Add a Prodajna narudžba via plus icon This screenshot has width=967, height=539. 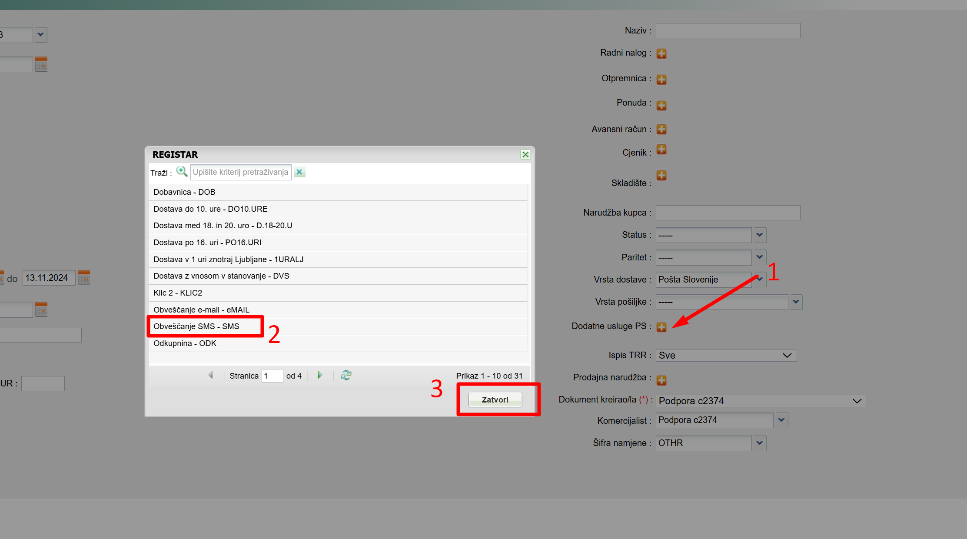661,380
